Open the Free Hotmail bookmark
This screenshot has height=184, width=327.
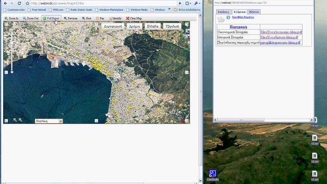37,10
